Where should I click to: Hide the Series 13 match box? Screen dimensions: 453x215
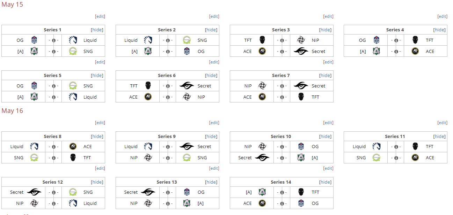coord(211,182)
